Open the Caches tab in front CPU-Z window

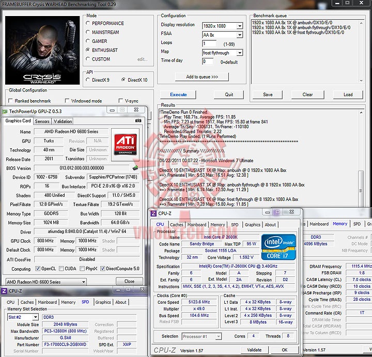tap(177, 225)
